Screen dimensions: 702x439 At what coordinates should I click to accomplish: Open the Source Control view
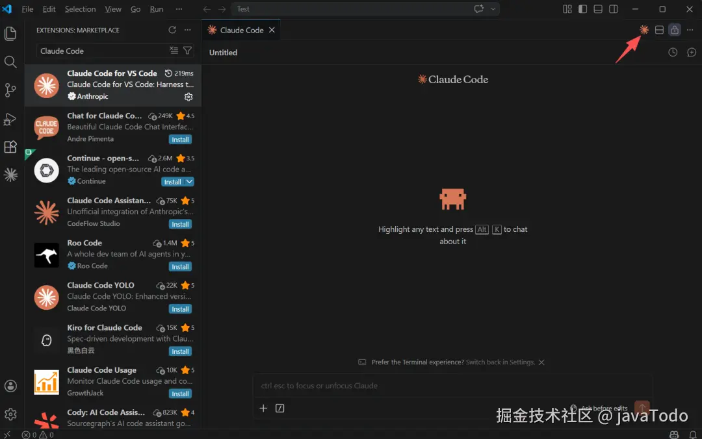click(10, 90)
